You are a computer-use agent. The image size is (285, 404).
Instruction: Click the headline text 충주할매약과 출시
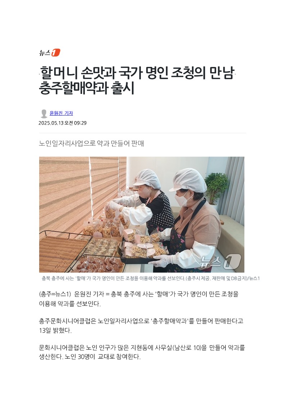point(87,88)
